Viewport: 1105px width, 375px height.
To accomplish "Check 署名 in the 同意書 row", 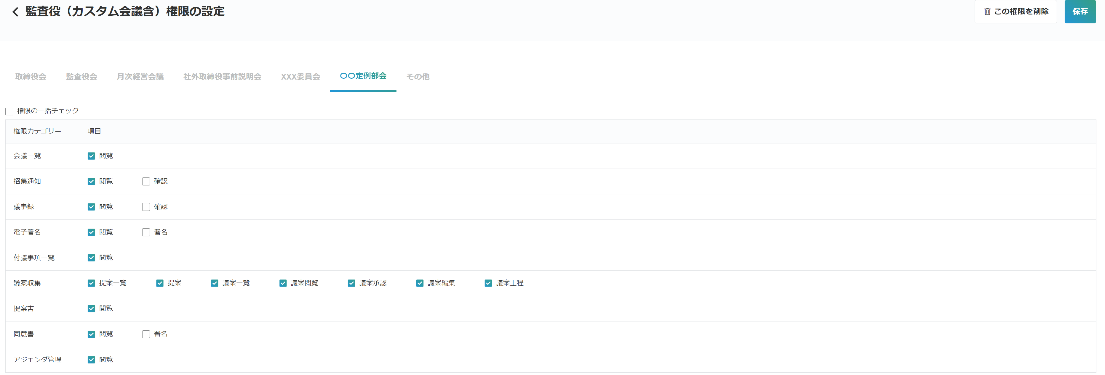I will 146,334.
